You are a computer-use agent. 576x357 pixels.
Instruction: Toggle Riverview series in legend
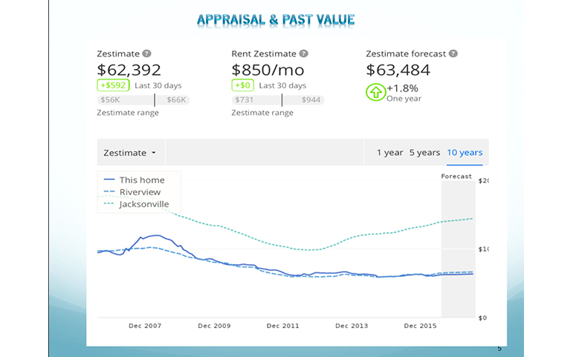132,191
